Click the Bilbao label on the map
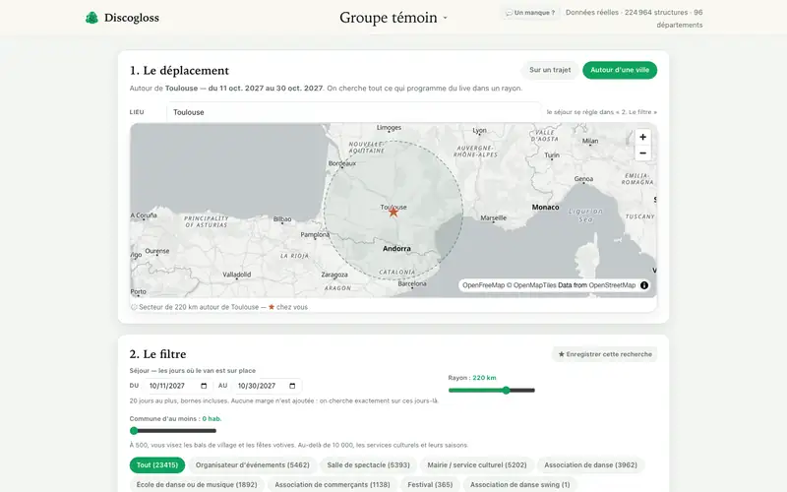Screen dimensions: 787x492 (x=282, y=218)
